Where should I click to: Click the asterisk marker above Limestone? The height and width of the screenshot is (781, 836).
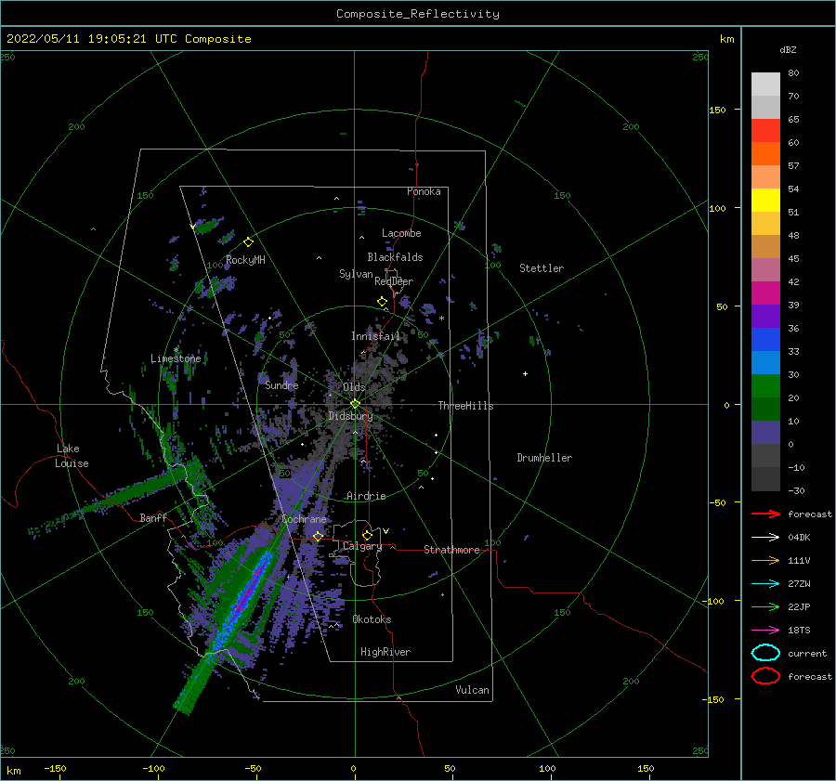(x=176, y=350)
